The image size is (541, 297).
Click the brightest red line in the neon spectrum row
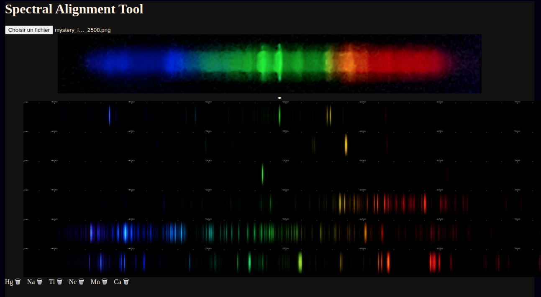[x=424, y=203]
